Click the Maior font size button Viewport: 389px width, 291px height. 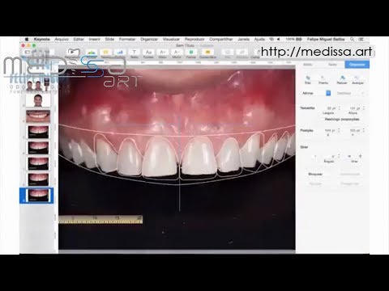point(162,52)
